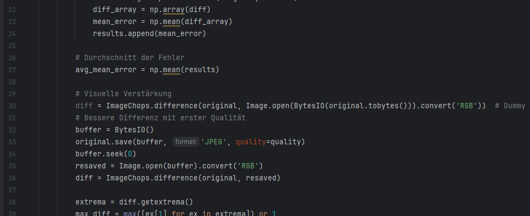Click the '# Dummy' comment on line 30

510,106
